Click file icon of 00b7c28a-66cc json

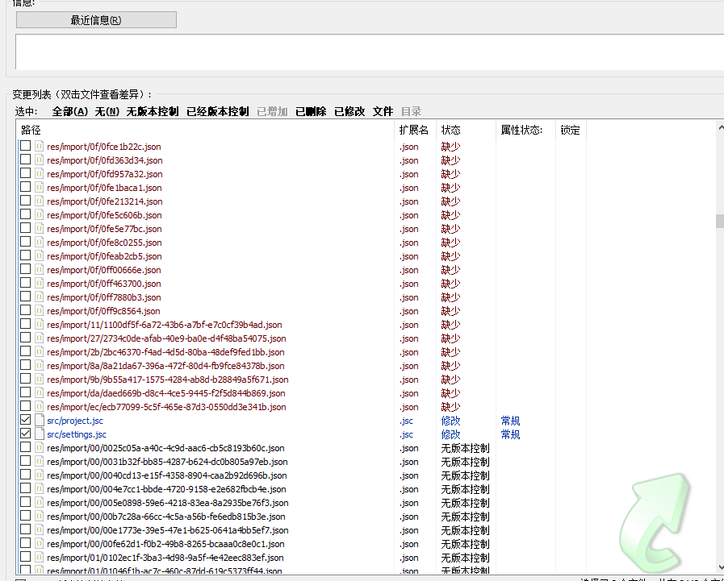40,516
